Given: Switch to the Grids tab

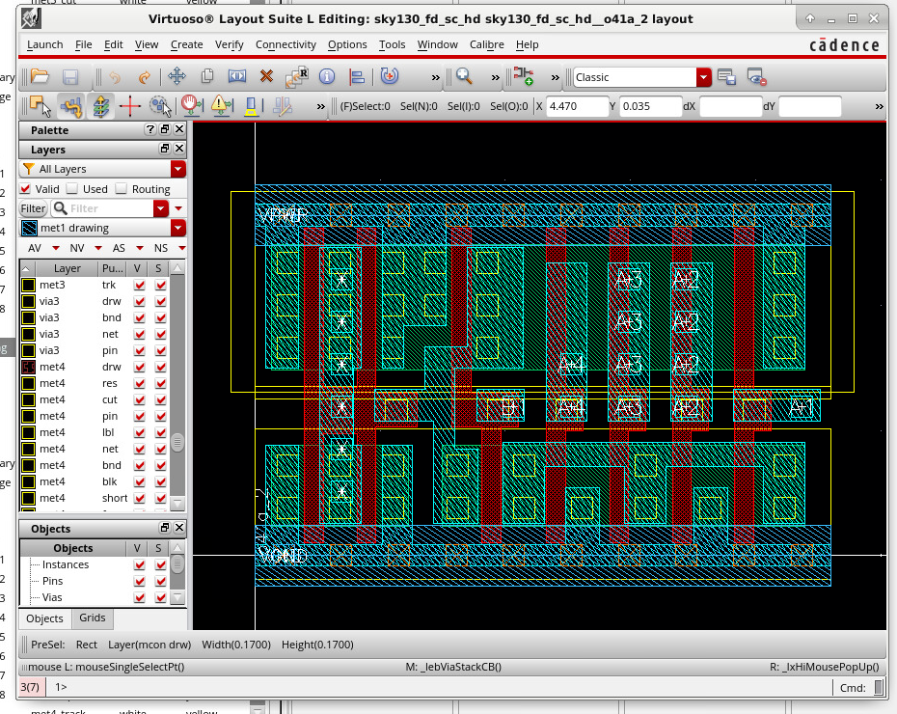Looking at the screenshot, I should click(92, 618).
